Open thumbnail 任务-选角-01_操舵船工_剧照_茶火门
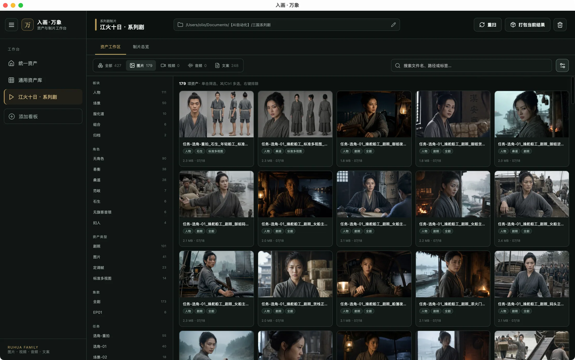The image size is (575, 360). pyautogui.click(x=453, y=274)
